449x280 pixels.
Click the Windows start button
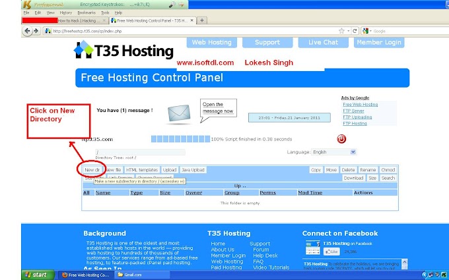pos(38,275)
